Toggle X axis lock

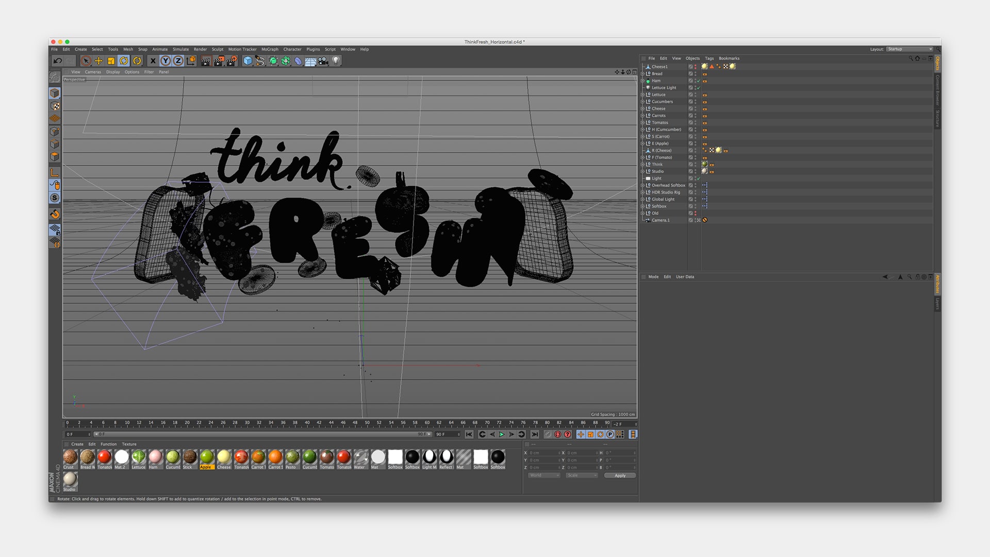point(153,61)
